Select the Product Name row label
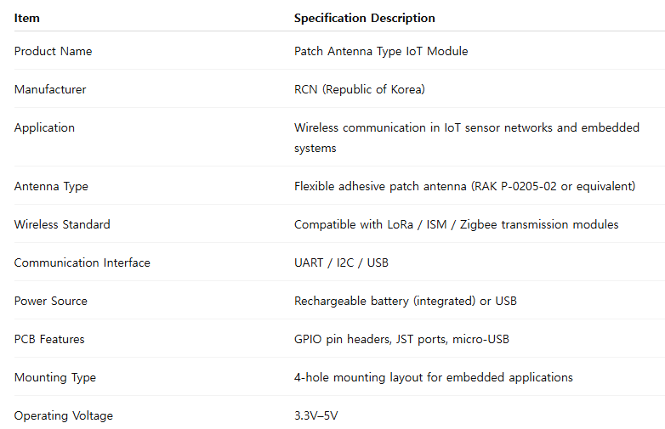 (53, 51)
